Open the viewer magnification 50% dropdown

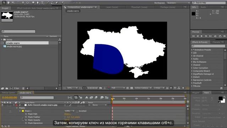[x=72, y=88]
